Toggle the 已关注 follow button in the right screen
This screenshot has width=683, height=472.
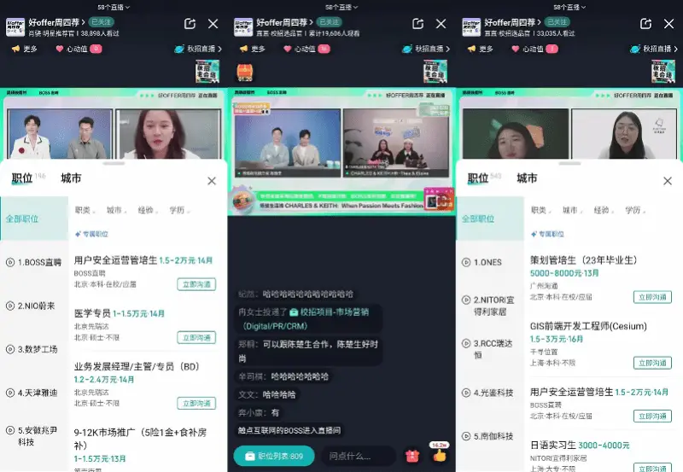tap(557, 22)
